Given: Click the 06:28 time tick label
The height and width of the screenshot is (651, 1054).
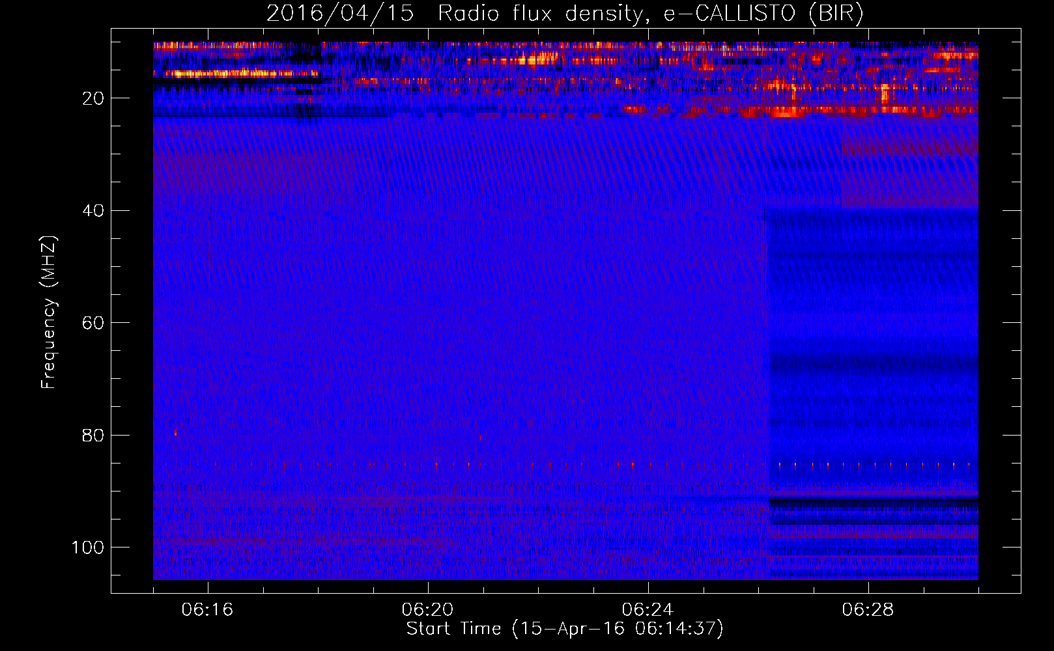Looking at the screenshot, I should click(868, 610).
